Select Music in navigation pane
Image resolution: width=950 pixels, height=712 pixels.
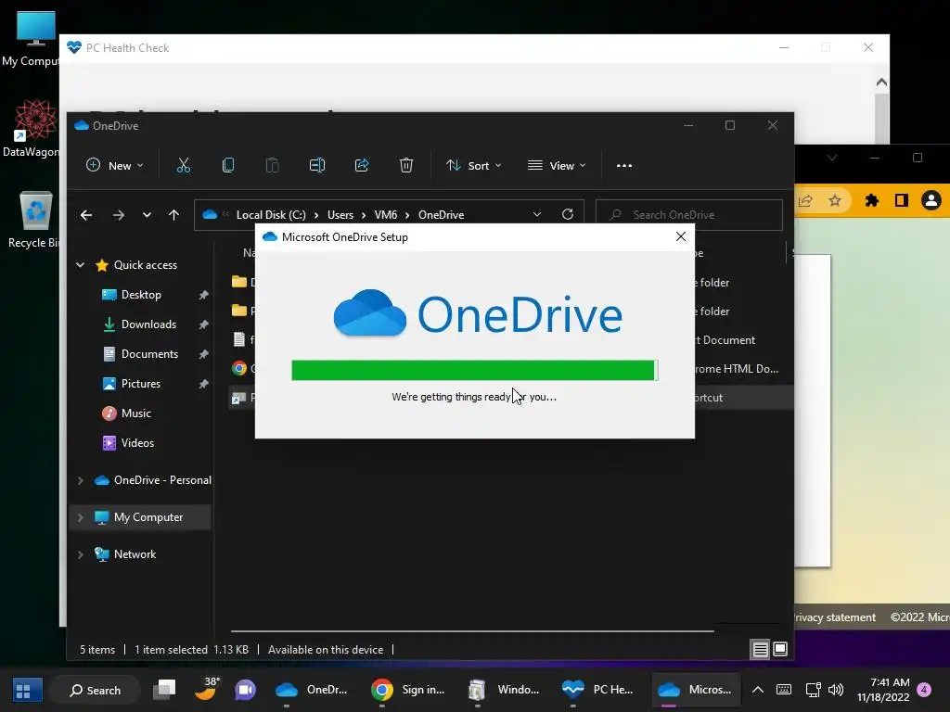click(x=135, y=413)
